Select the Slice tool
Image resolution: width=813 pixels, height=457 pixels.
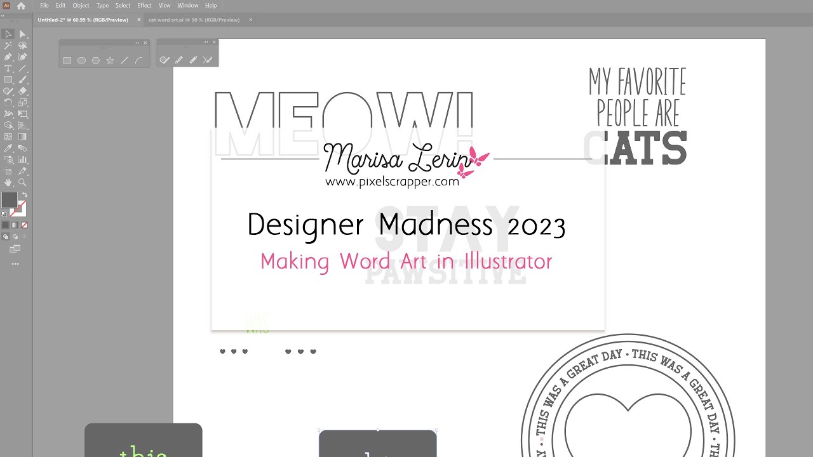[22, 171]
